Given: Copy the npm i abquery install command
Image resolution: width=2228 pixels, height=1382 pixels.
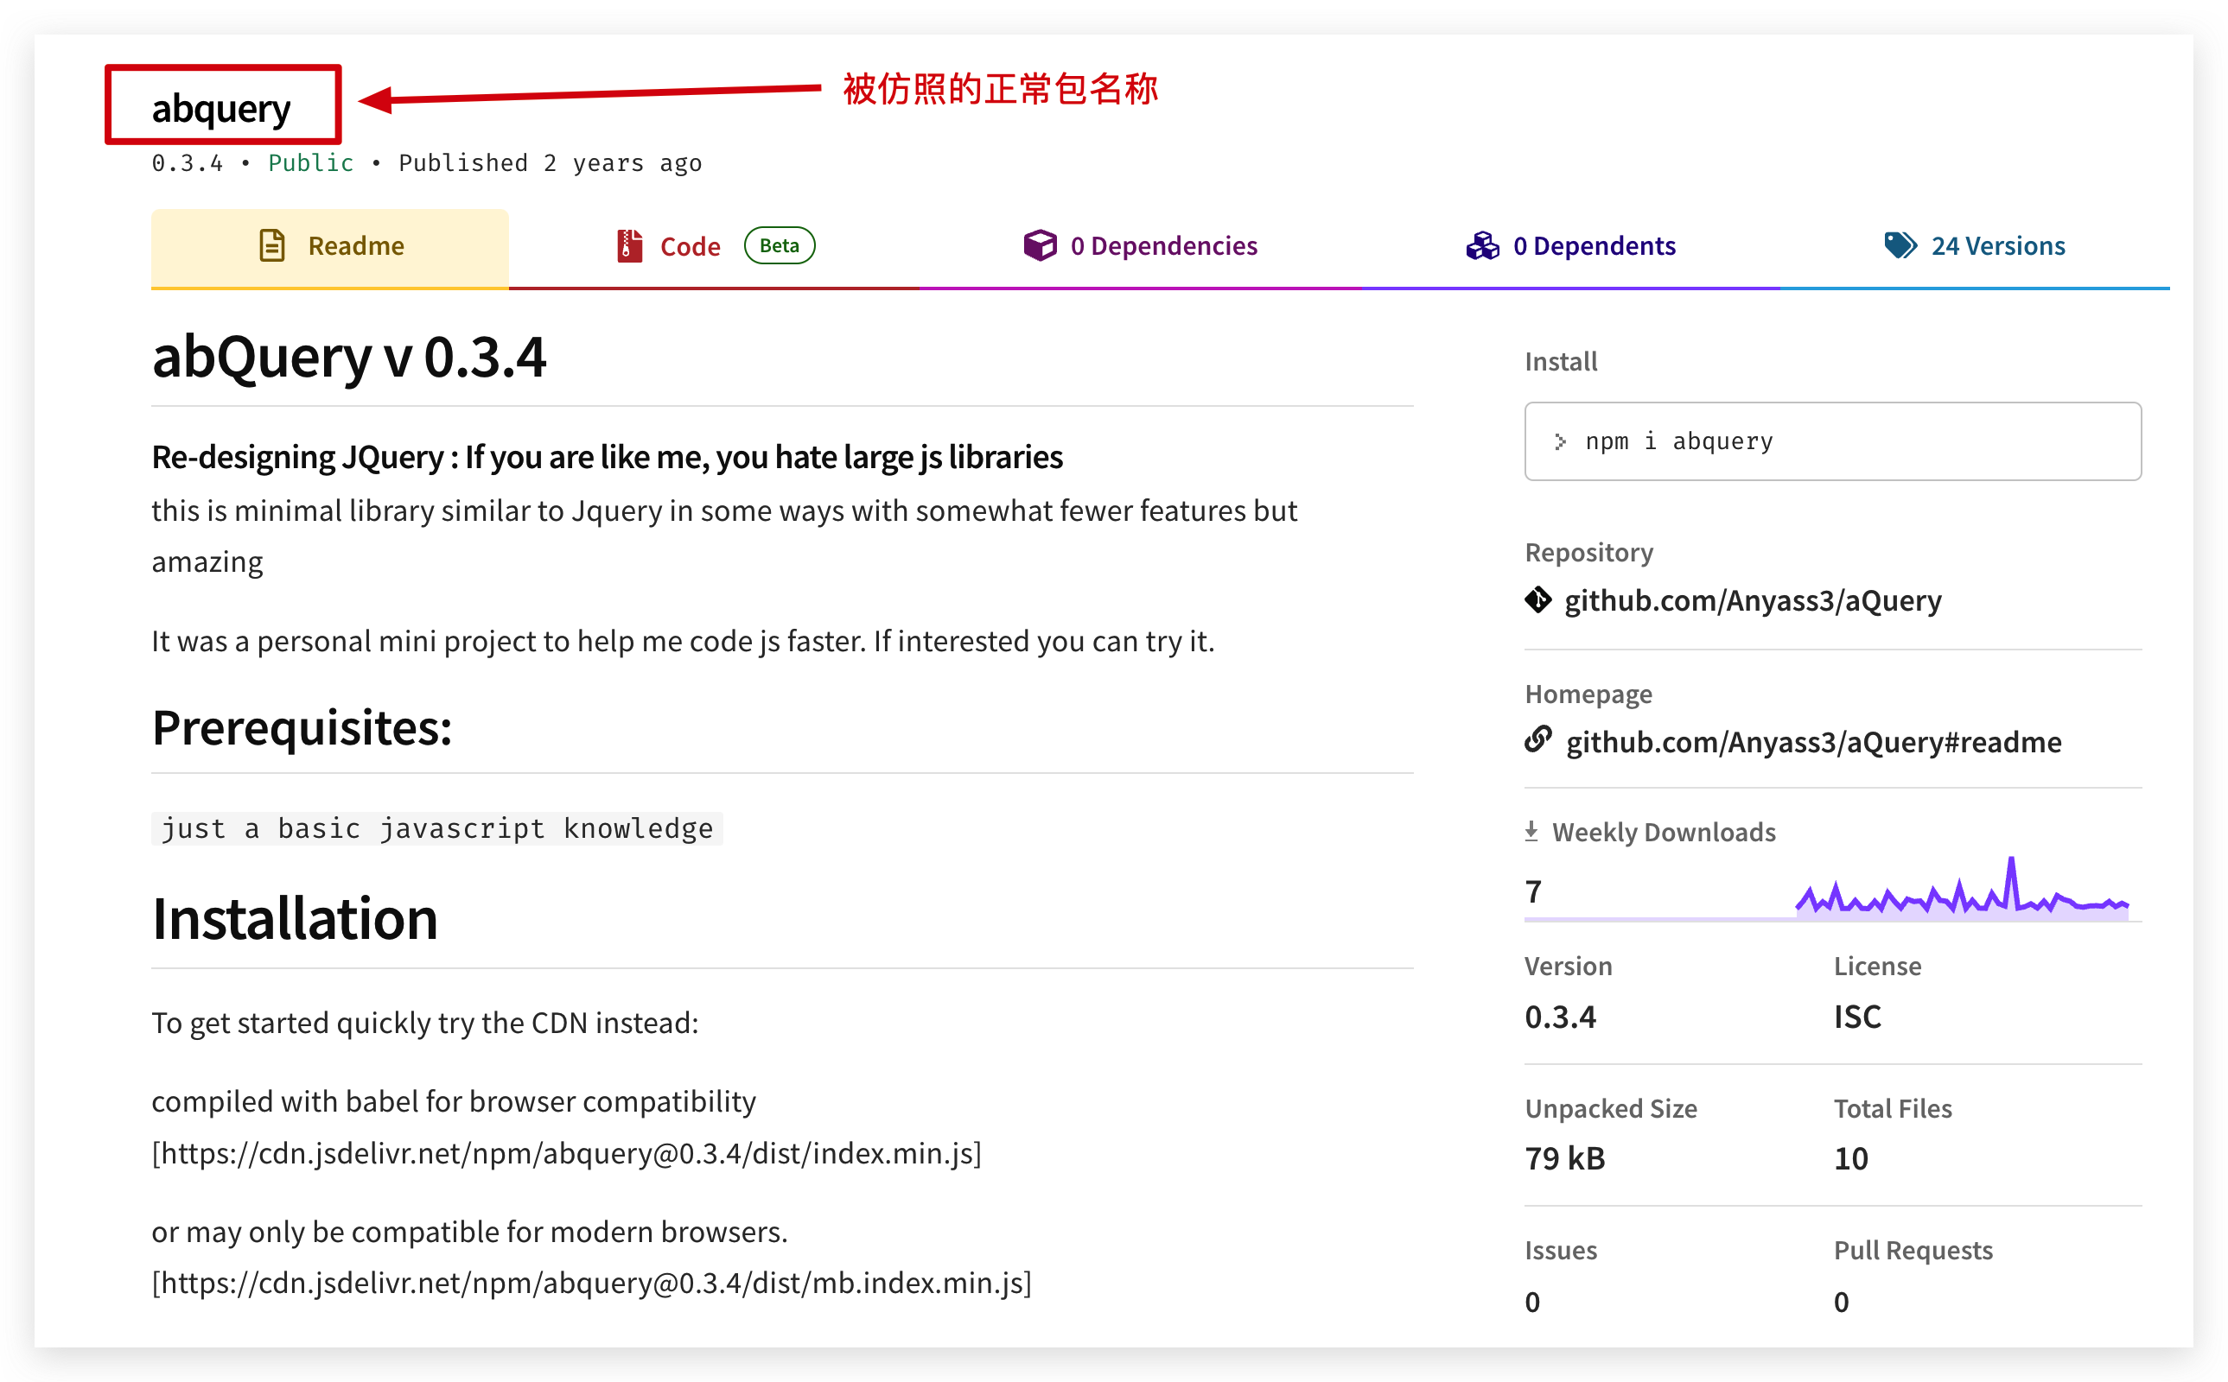Looking at the screenshot, I should click(x=1832, y=441).
